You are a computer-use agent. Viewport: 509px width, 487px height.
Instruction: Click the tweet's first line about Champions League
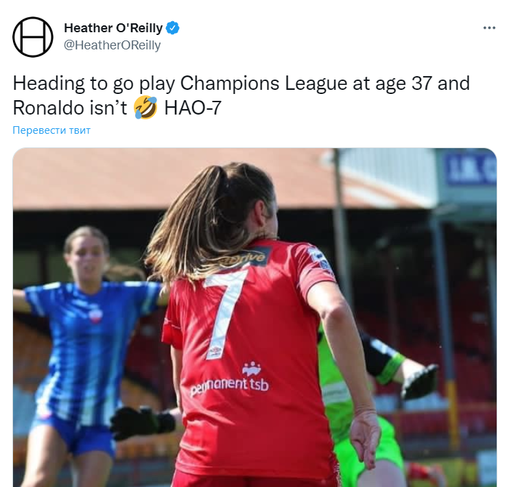(241, 83)
